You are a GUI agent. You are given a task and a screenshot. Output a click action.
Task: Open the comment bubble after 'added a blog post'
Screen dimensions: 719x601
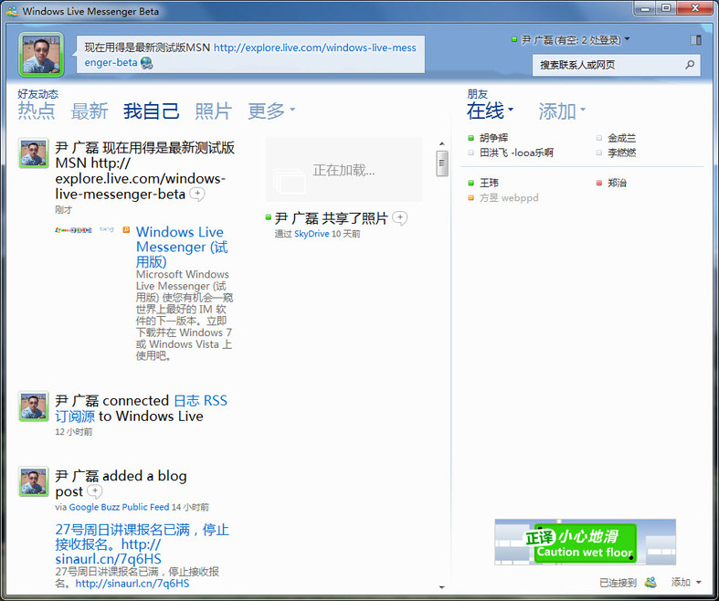pyautogui.click(x=94, y=492)
